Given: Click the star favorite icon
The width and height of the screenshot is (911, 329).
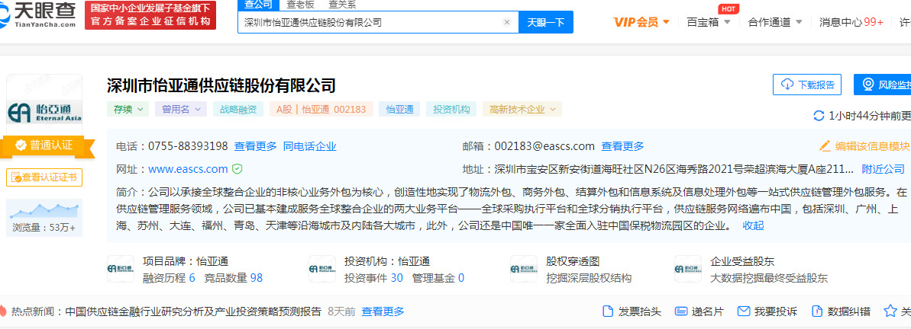Looking at the screenshot, I should [x=890, y=311].
